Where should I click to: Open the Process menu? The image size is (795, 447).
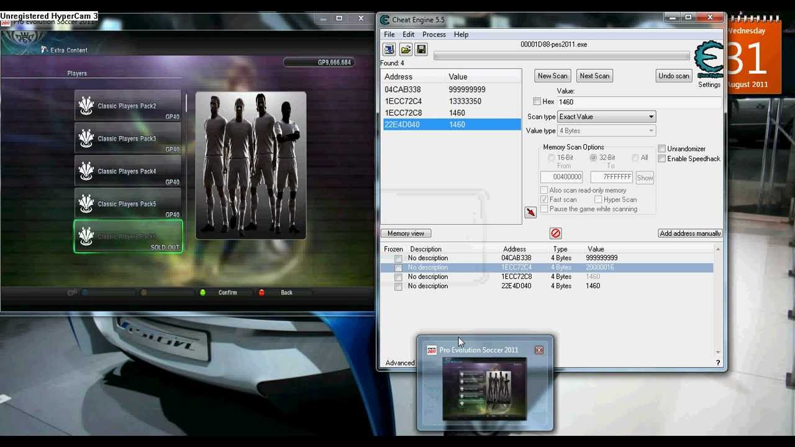coord(434,35)
